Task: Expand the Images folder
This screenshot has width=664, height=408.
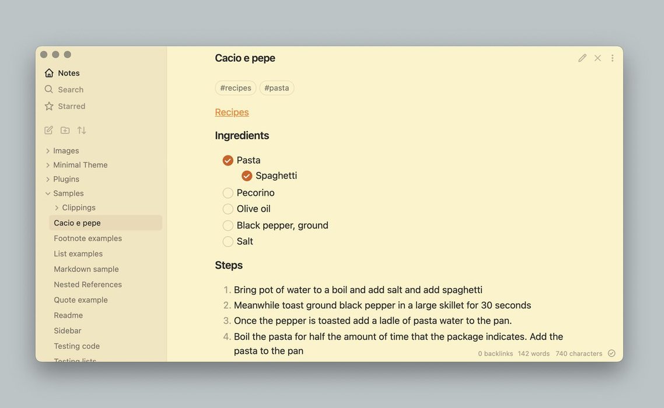Action: tap(48, 151)
